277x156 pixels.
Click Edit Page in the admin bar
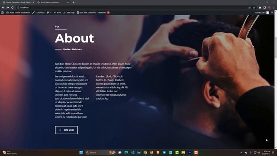[69, 13]
